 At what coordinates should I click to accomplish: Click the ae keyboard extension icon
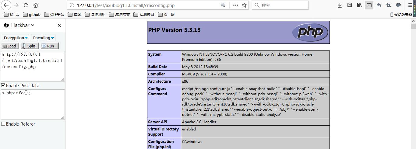(350, 5)
